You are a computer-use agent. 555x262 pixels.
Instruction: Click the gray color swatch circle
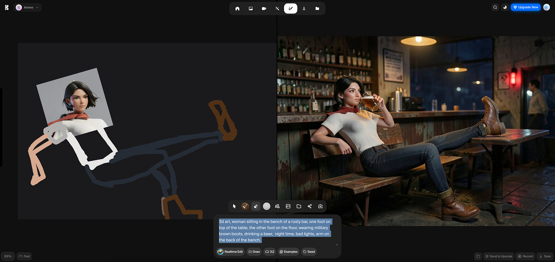pyautogui.click(x=266, y=206)
